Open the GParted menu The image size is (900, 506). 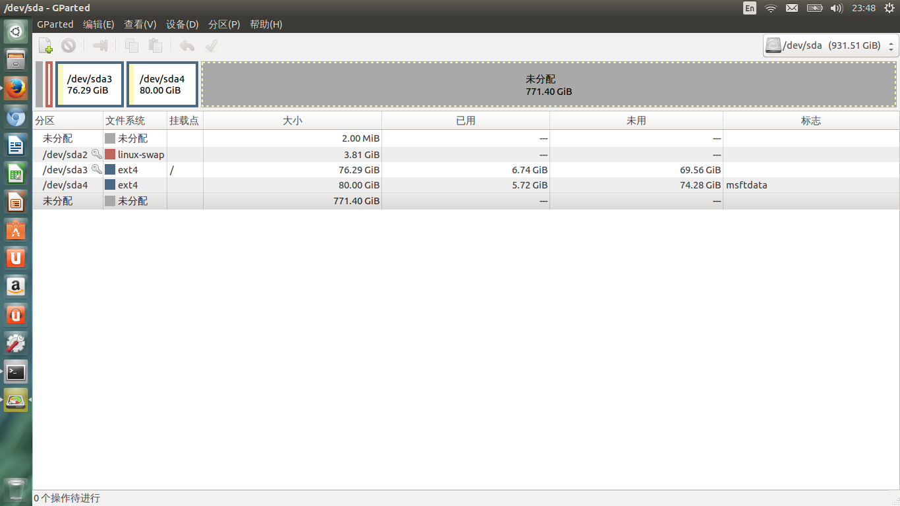55,24
